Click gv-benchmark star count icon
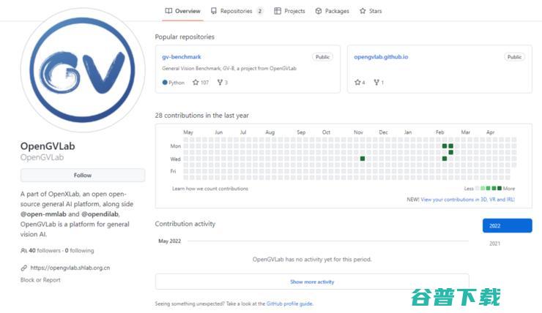This screenshot has height=313, width=542. click(x=196, y=83)
